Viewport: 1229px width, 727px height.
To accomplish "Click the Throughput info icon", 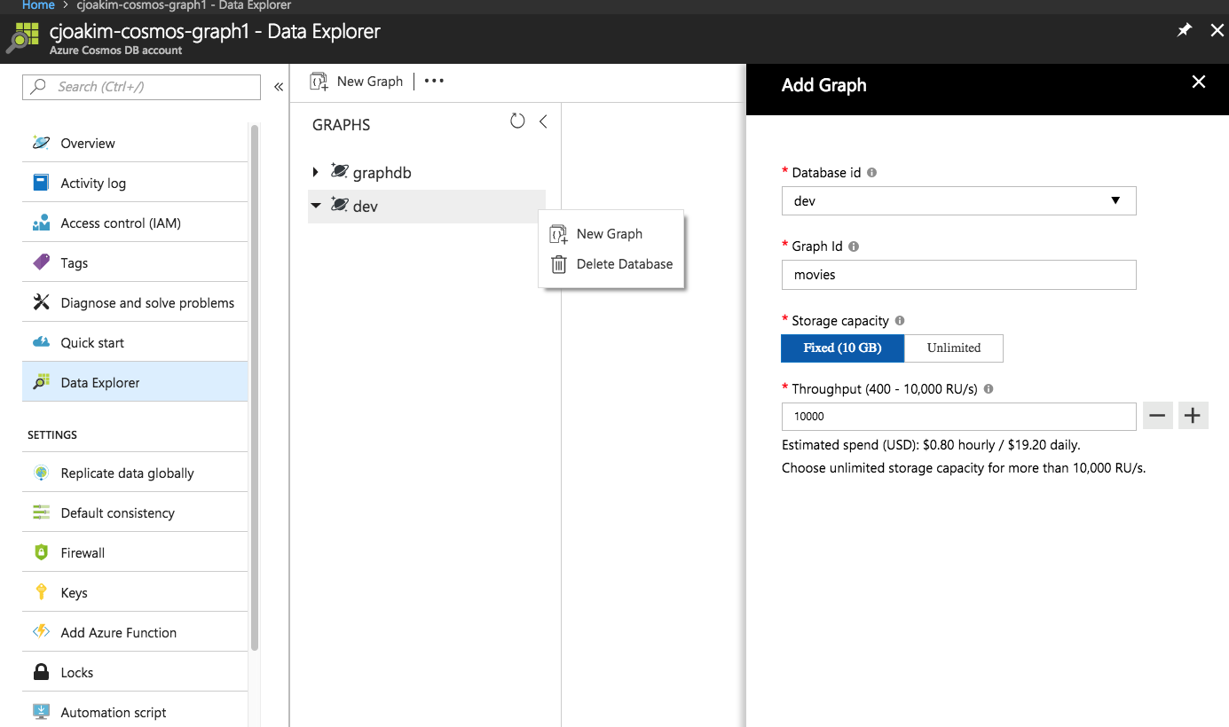I will point(989,389).
